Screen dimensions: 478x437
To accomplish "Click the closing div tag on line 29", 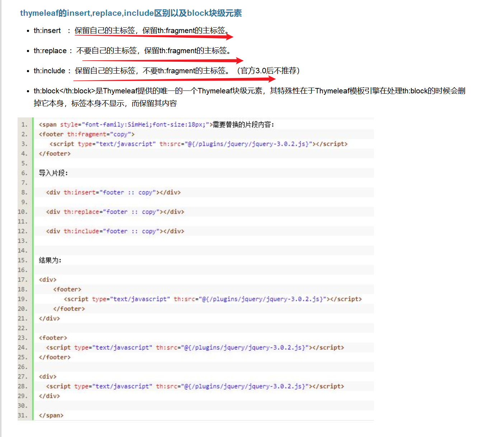I will tap(50, 396).
